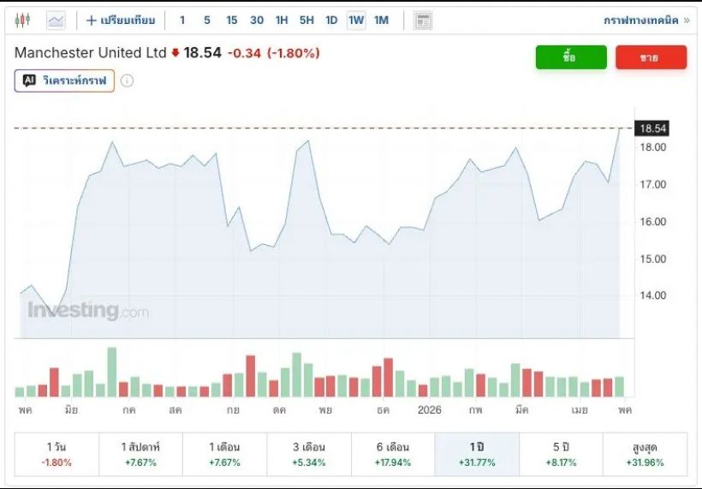Click the (-1.80%) percent change text
This screenshot has width=702, height=489.
pos(294,53)
